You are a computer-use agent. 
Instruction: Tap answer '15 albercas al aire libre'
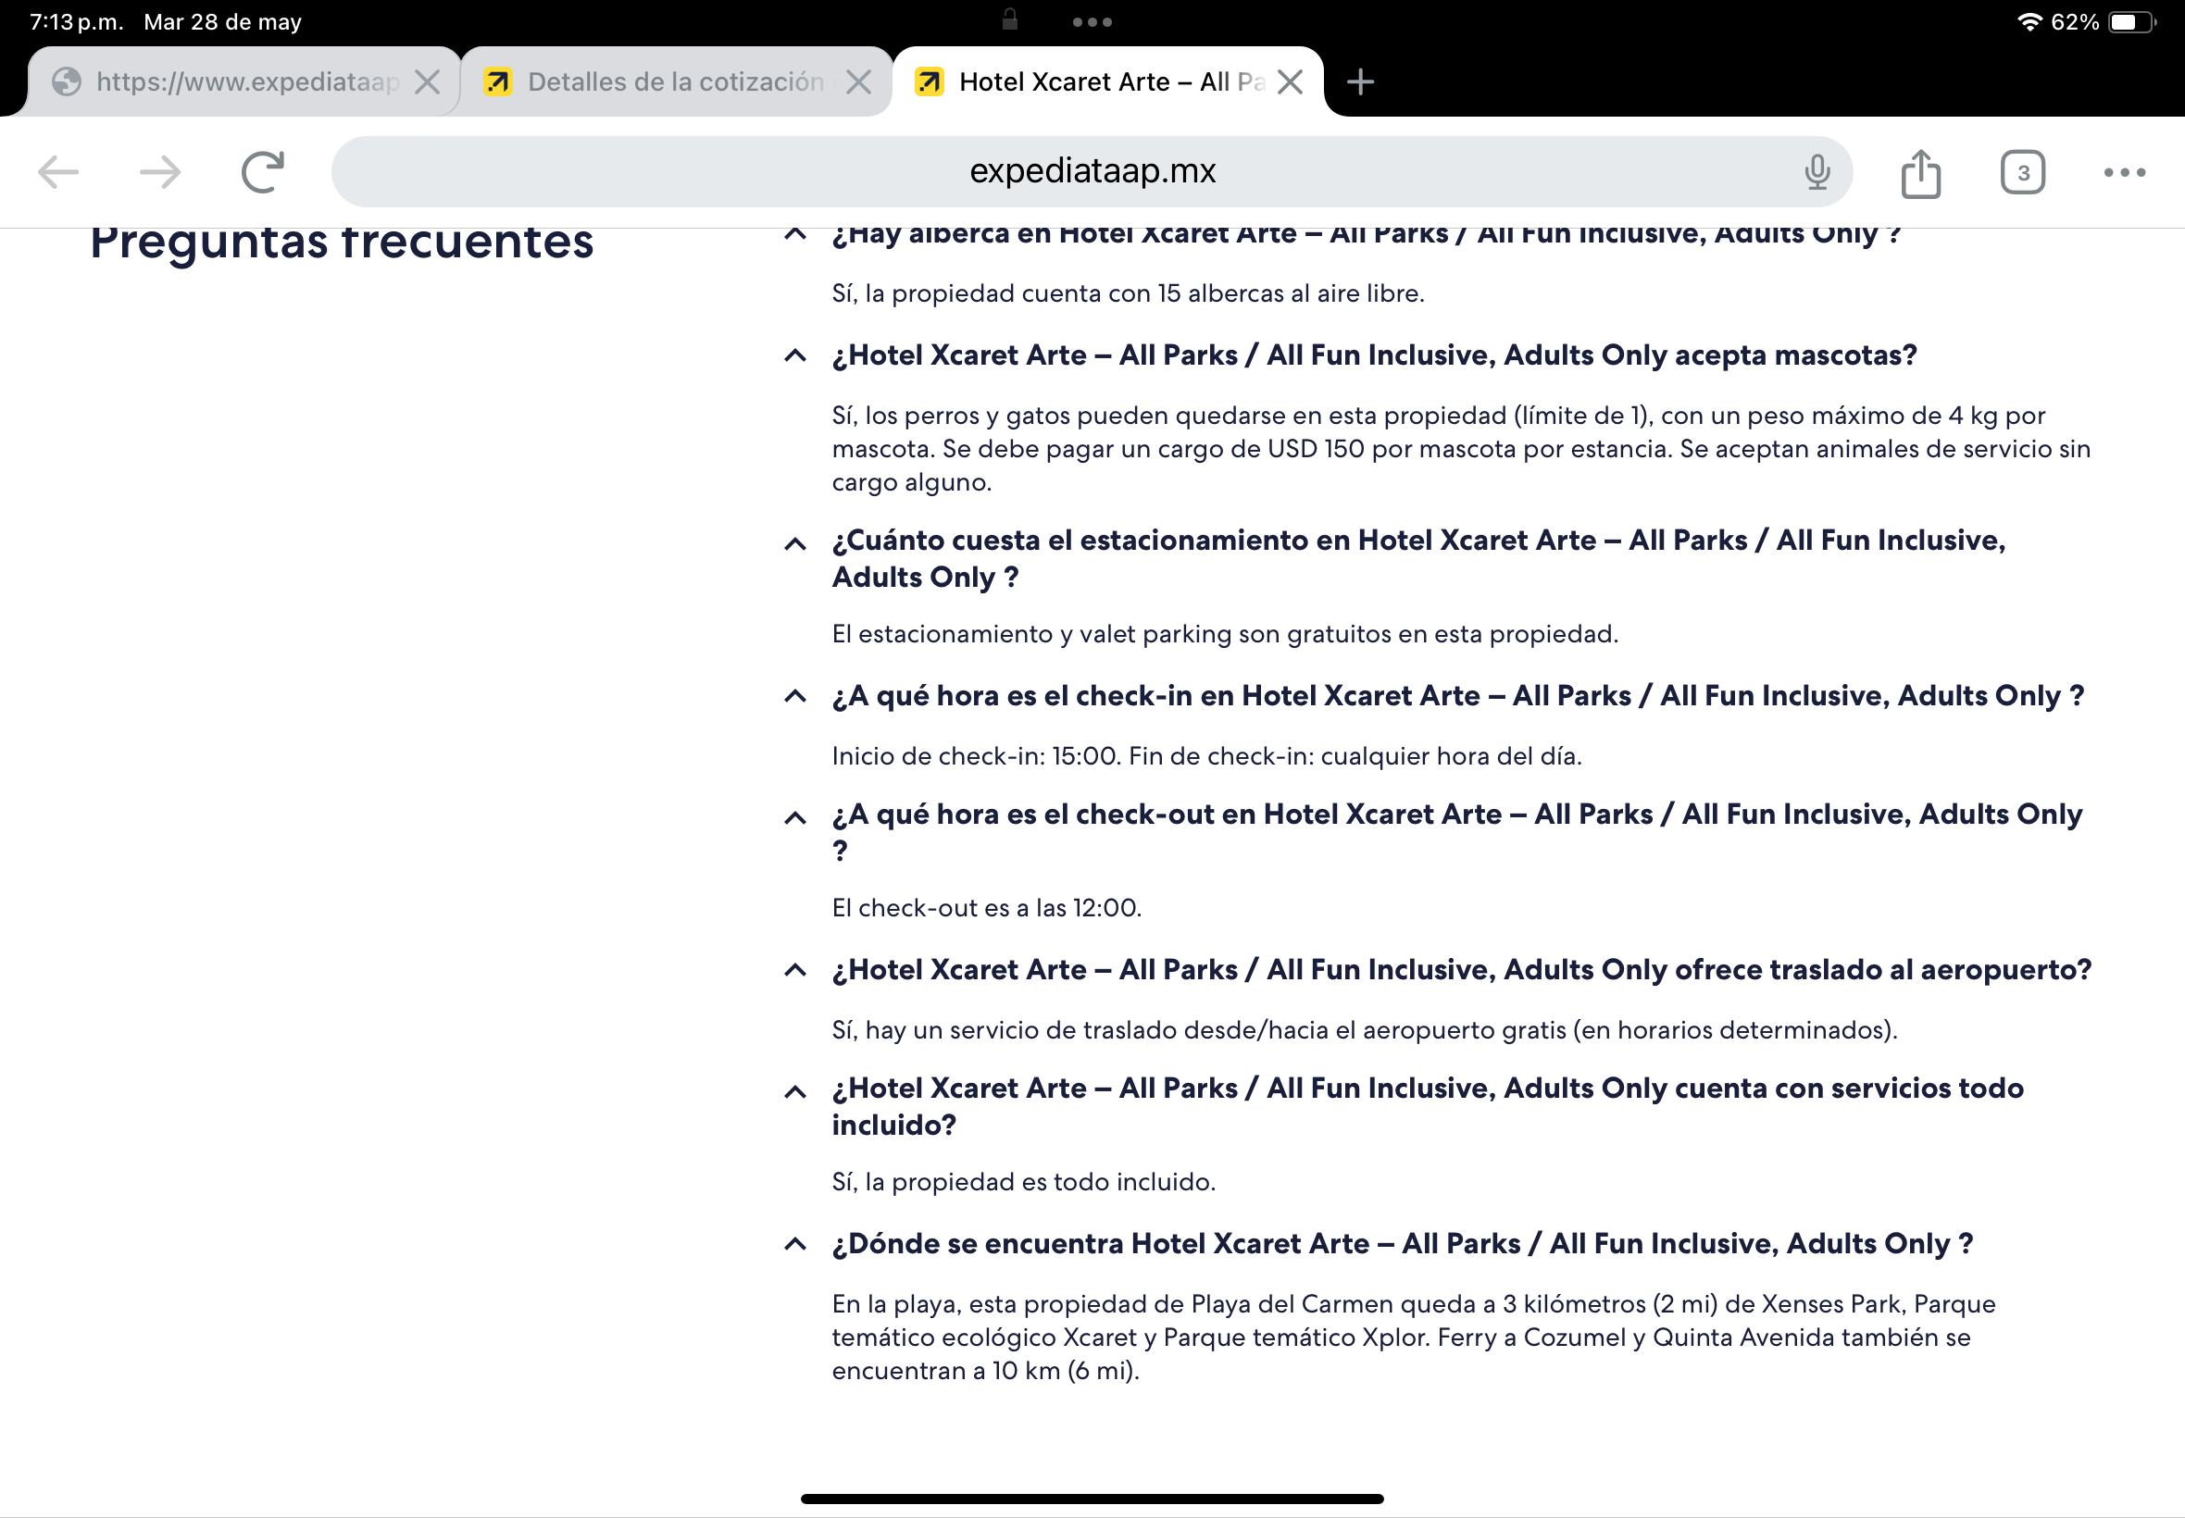tap(1129, 294)
